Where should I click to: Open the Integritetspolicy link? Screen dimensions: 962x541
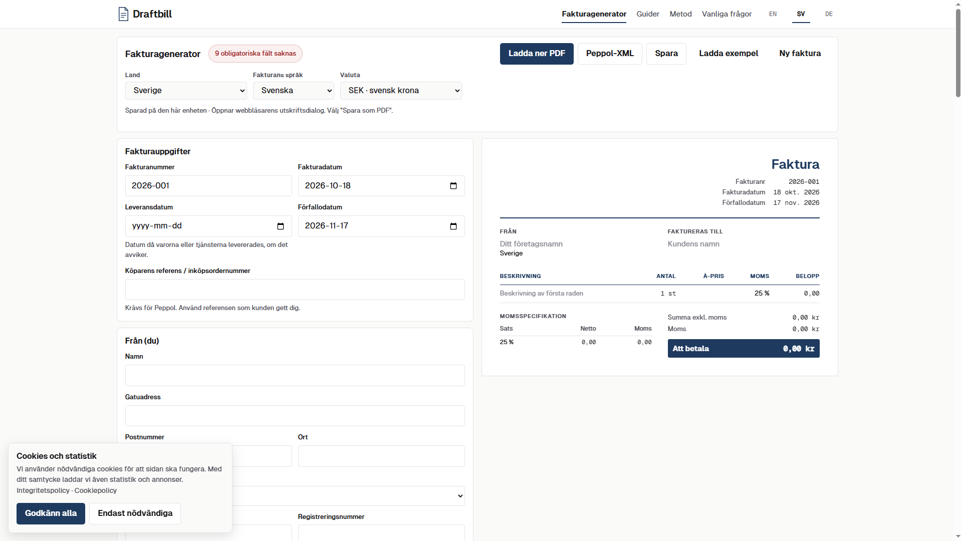tap(43, 490)
